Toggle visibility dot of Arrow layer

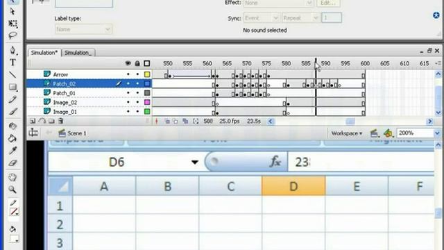pyautogui.click(x=128, y=74)
